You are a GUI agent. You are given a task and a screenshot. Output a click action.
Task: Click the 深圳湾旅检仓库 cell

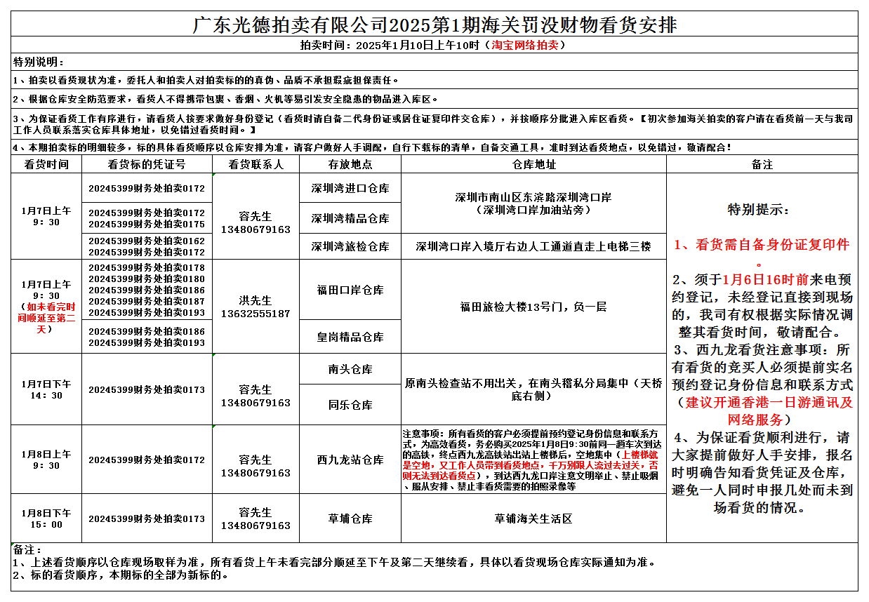pyautogui.click(x=350, y=246)
